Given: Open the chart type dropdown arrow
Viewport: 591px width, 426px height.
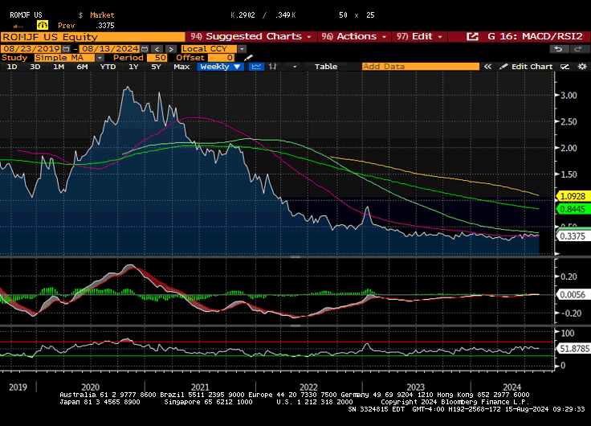Looking at the screenshot, I should click(x=295, y=67).
